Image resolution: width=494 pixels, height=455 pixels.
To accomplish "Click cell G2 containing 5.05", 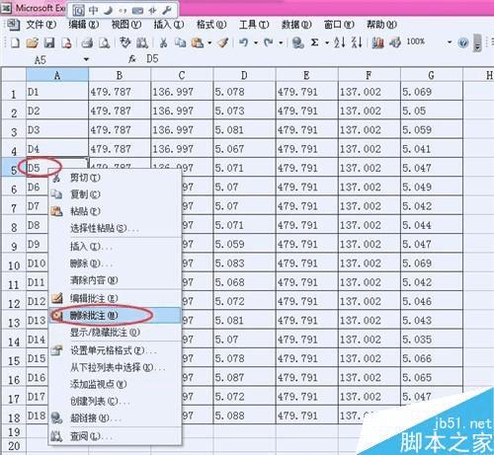I will tap(432, 111).
